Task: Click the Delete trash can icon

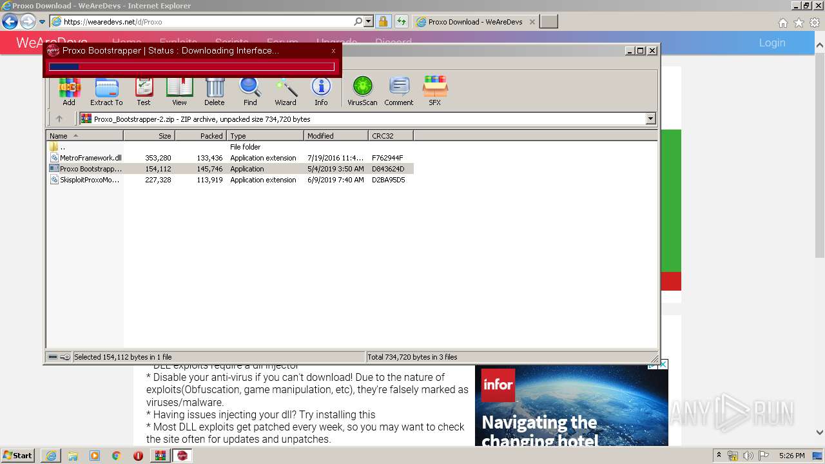Action: (215, 92)
